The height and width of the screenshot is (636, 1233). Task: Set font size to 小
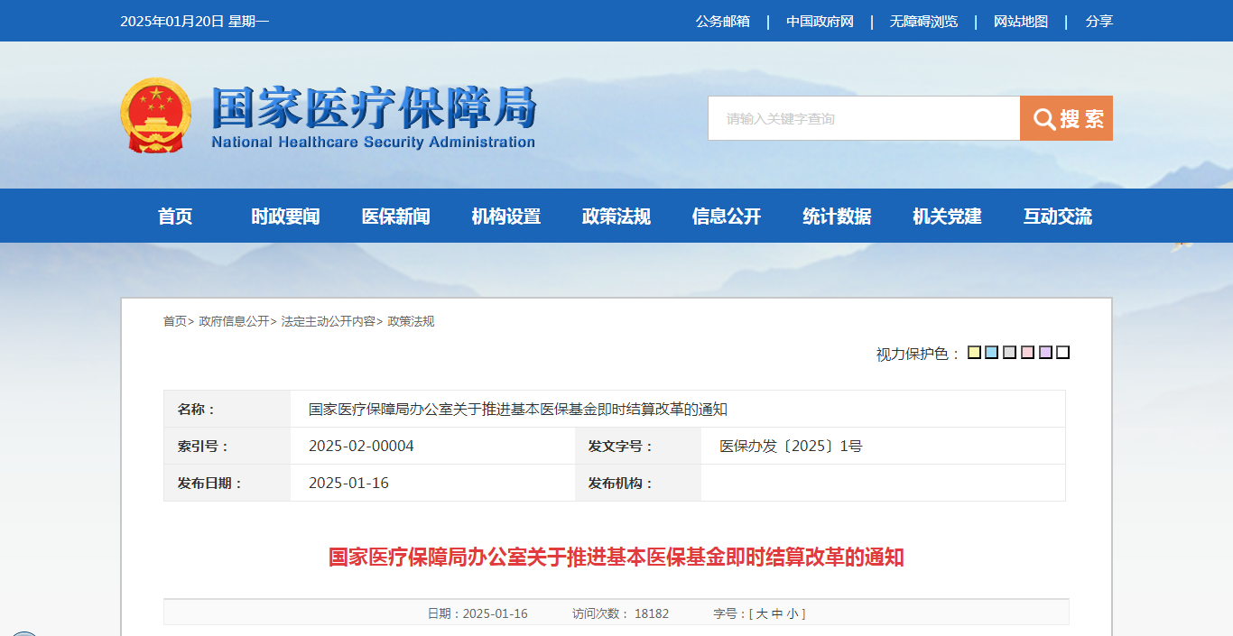coord(792,613)
